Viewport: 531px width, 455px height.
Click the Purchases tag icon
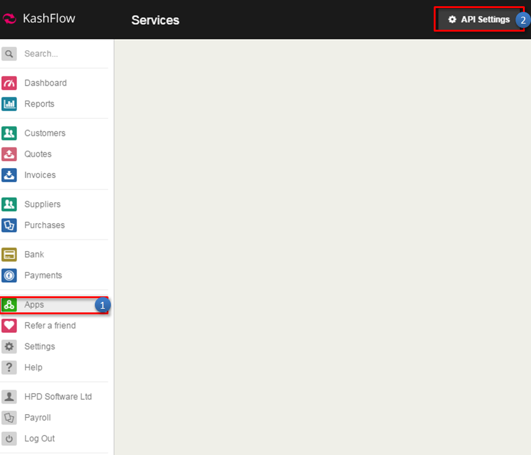[9, 226]
